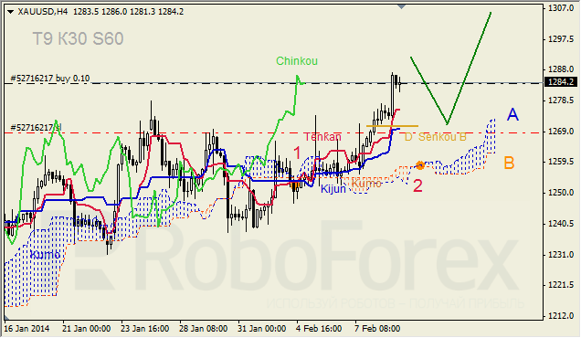Select the Kijun label text
581x338 pixels.
[333, 189]
